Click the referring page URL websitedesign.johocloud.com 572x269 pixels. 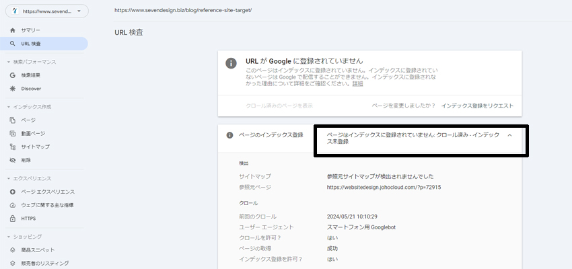pos(384,188)
